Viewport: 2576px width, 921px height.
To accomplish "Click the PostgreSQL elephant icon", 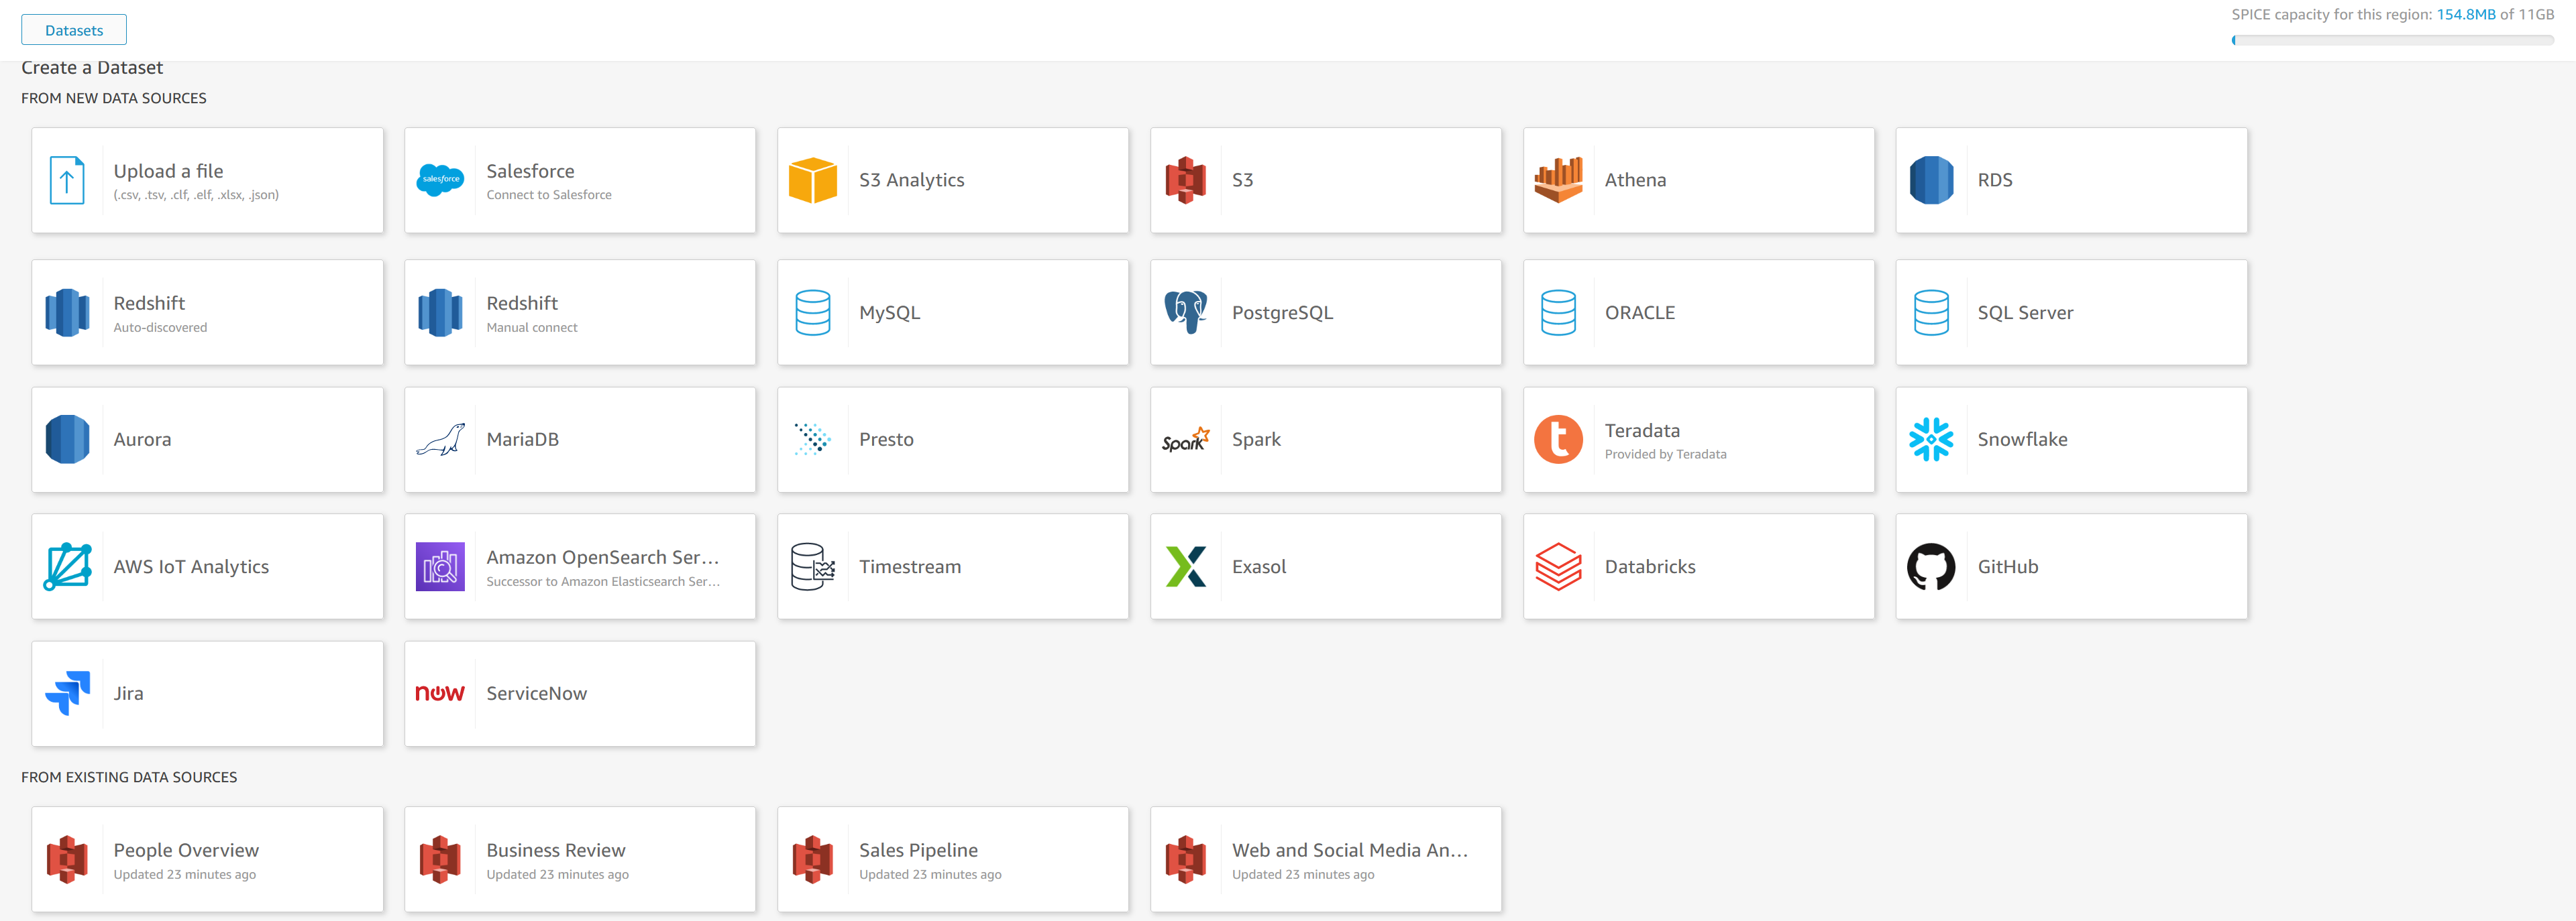I will tap(1186, 312).
